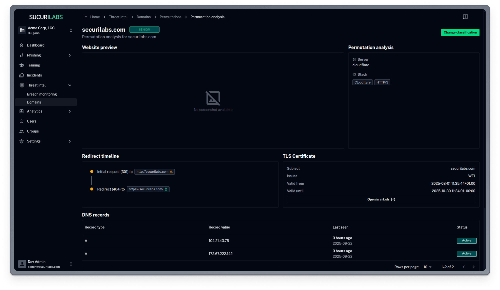Expand the Phishing submenu chevron
Screen dimensions: 500x290
(70, 55)
